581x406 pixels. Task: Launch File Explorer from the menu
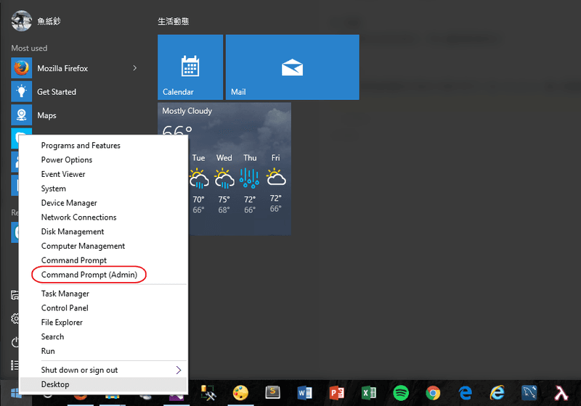tap(62, 323)
